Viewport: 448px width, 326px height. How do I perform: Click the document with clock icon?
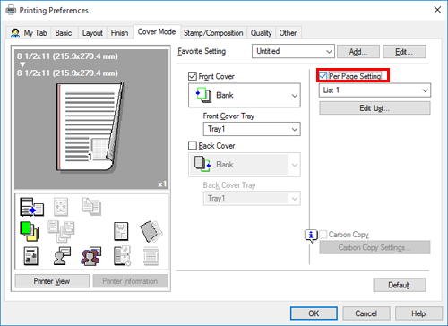122,256
